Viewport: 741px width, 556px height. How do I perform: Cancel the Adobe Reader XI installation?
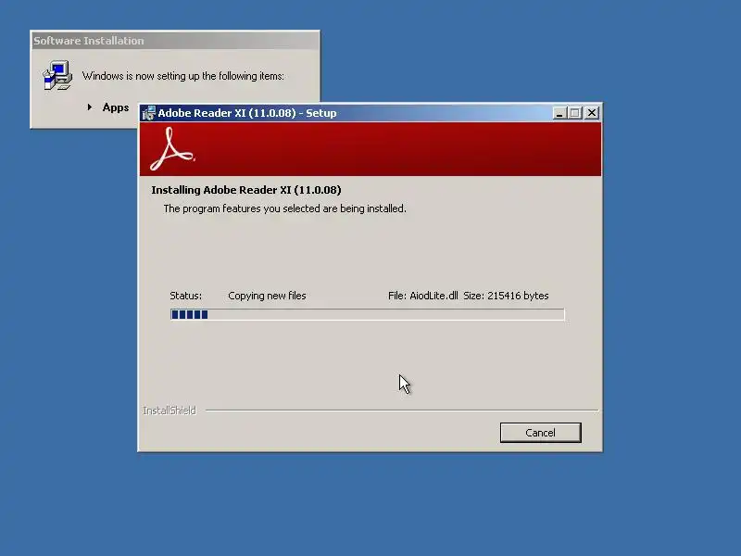point(540,433)
